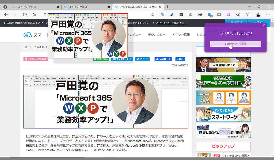Open the user profile avatar
The image size is (274, 160).
258,14
